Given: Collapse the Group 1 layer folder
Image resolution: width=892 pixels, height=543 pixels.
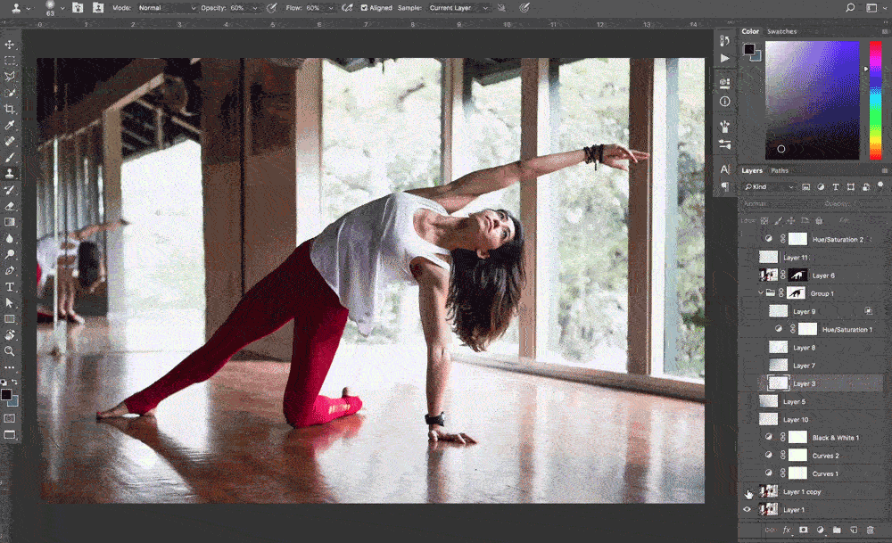Looking at the screenshot, I should [x=761, y=293].
